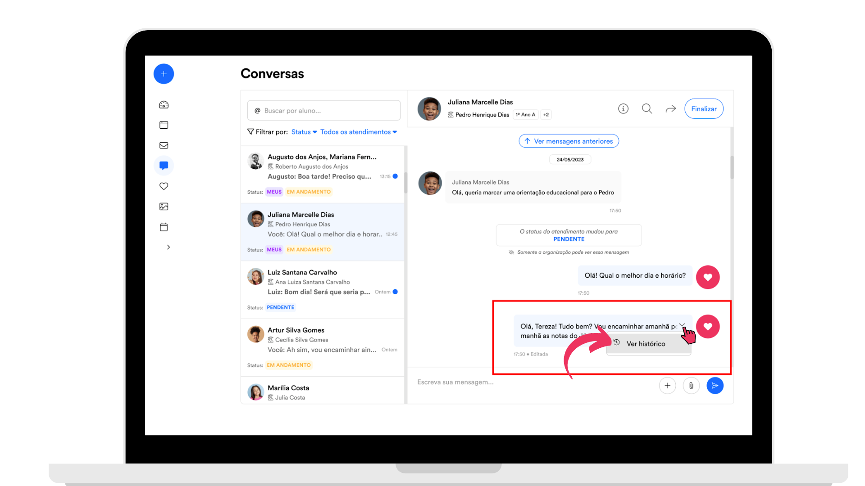Open the Luiz Santana Carvalho conversation
Screen dimensions: 865x486
click(x=323, y=290)
